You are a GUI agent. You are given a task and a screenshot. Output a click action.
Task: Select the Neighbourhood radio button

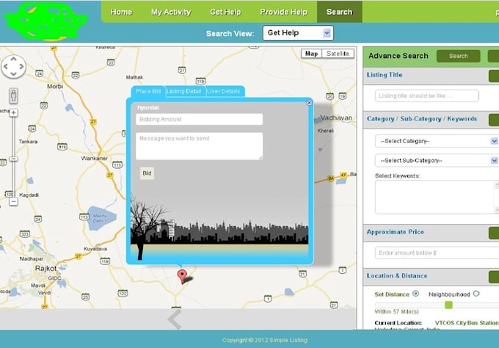tap(476, 294)
